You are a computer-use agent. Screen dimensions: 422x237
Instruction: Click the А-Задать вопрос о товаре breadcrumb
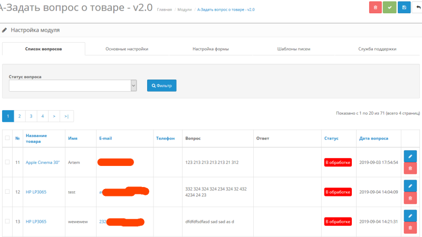pyautogui.click(x=226, y=9)
